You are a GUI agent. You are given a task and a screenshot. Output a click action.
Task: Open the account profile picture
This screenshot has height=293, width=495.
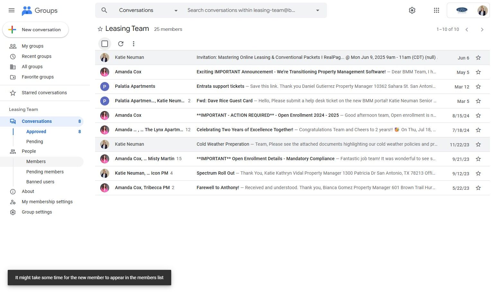[x=482, y=10]
